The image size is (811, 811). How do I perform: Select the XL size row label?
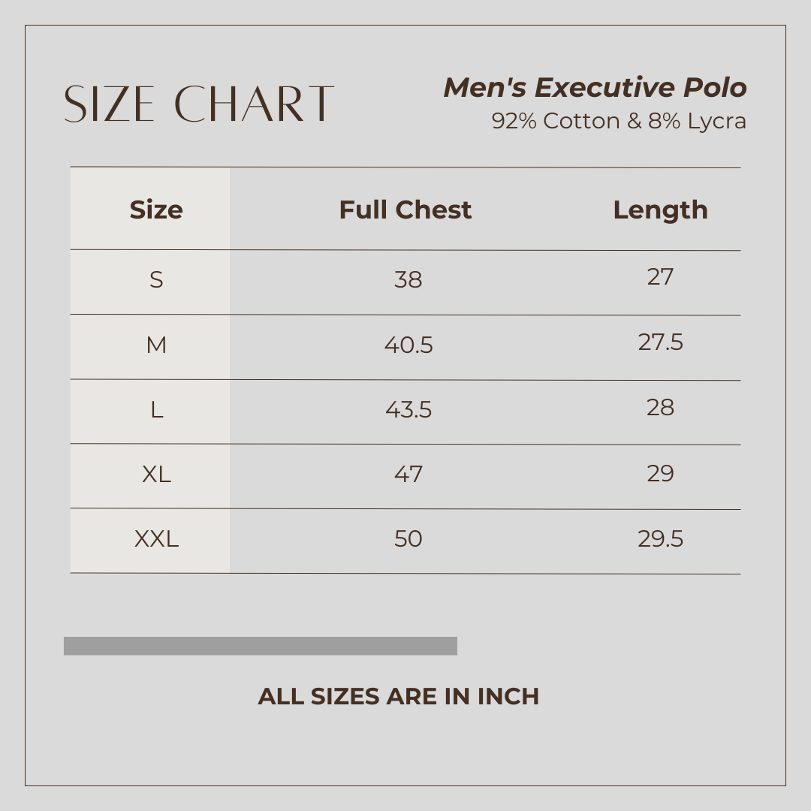[x=156, y=475]
